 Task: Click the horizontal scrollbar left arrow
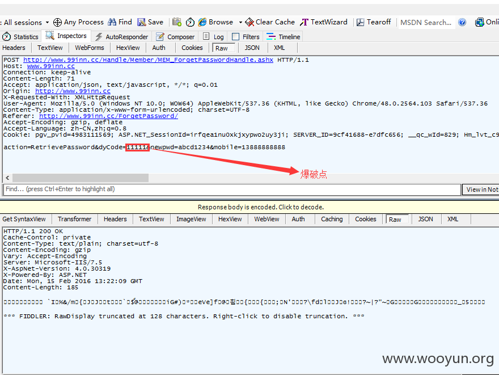click(7, 178)
